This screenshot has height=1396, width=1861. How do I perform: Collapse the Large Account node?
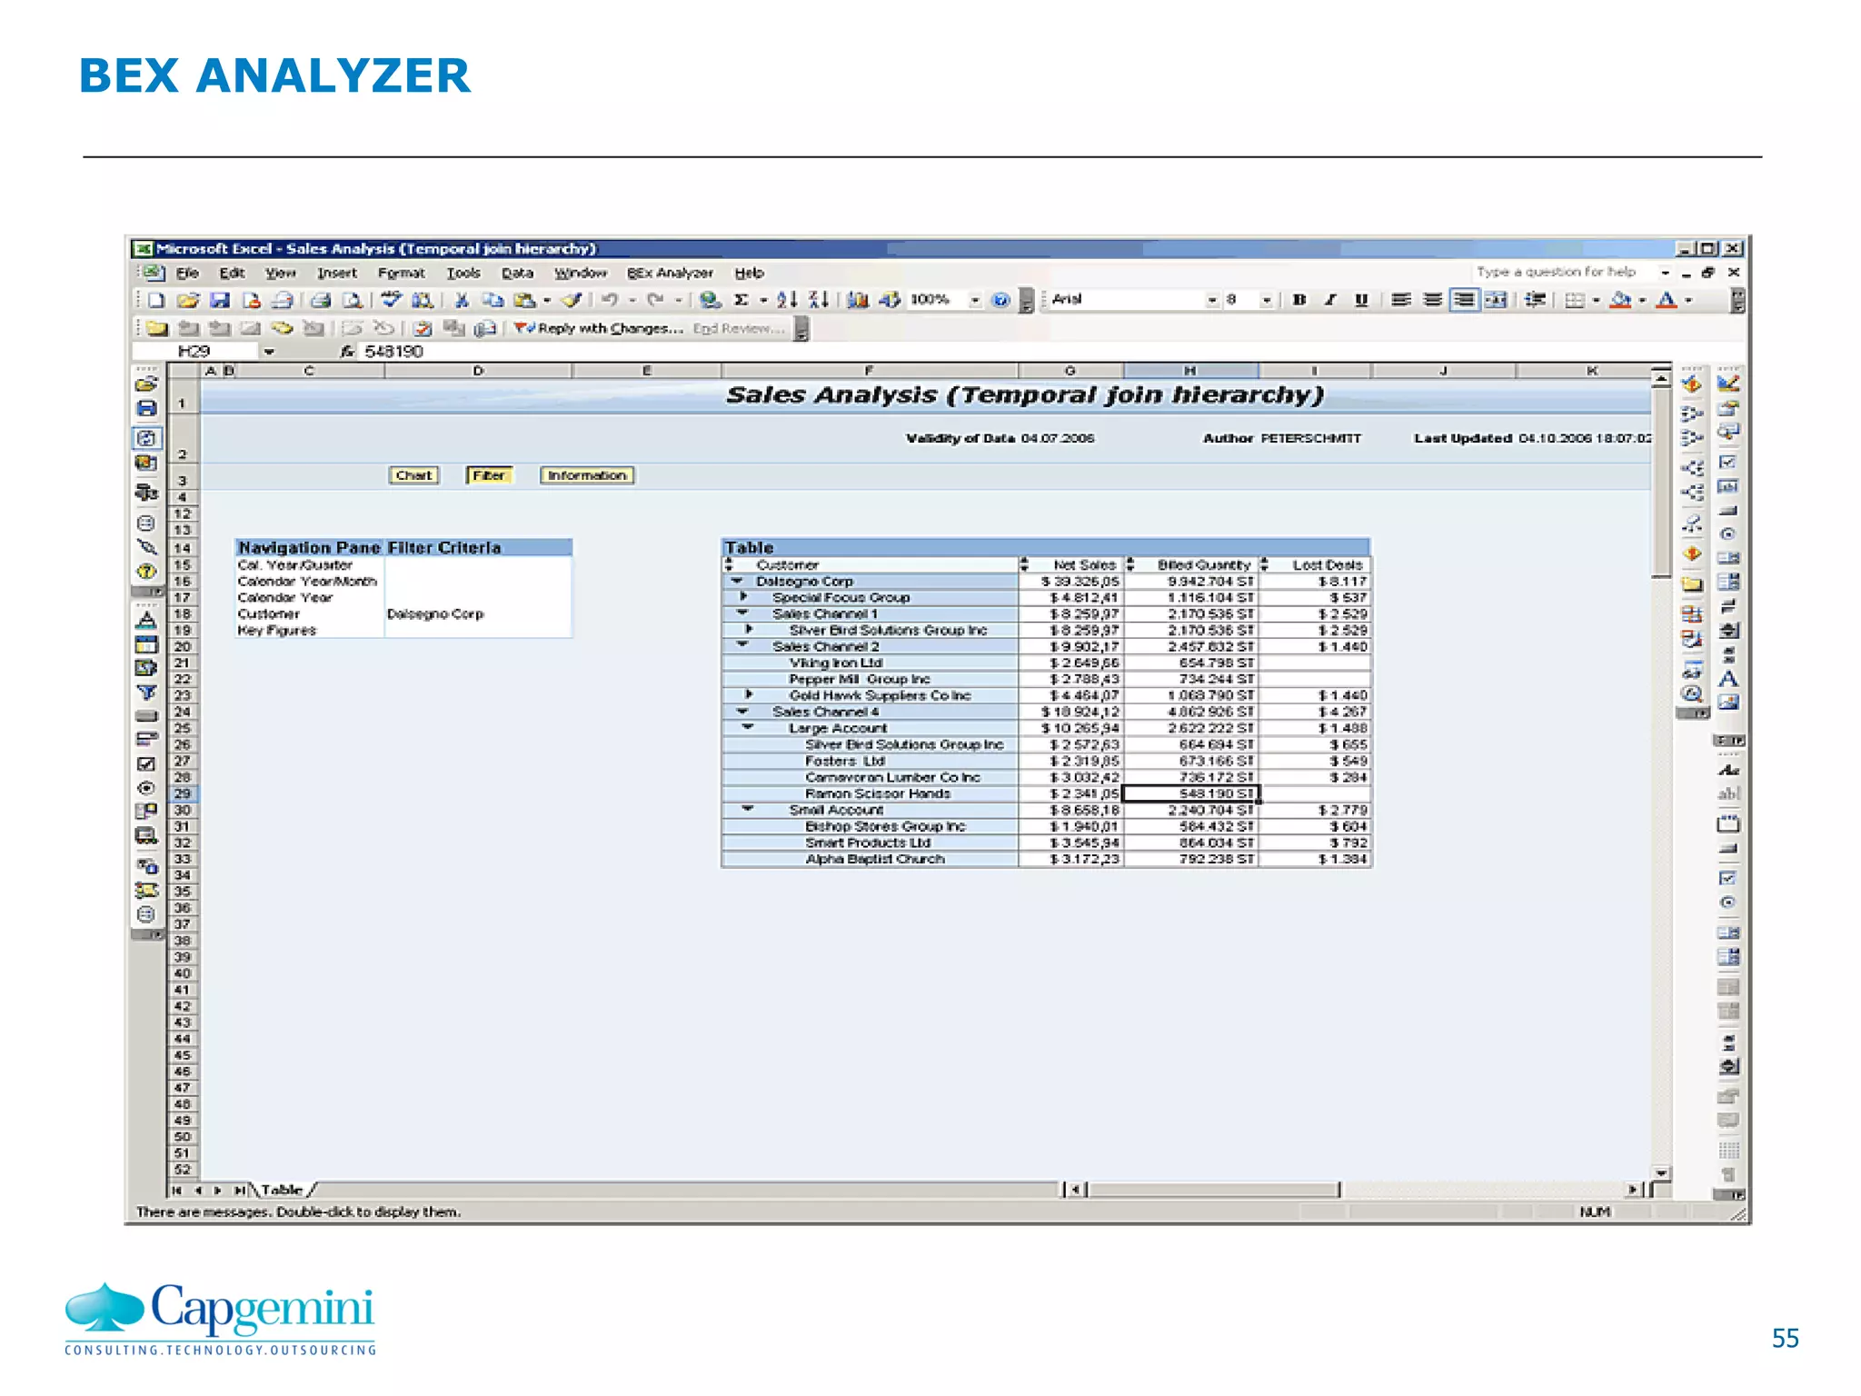[x=748, y=727]
